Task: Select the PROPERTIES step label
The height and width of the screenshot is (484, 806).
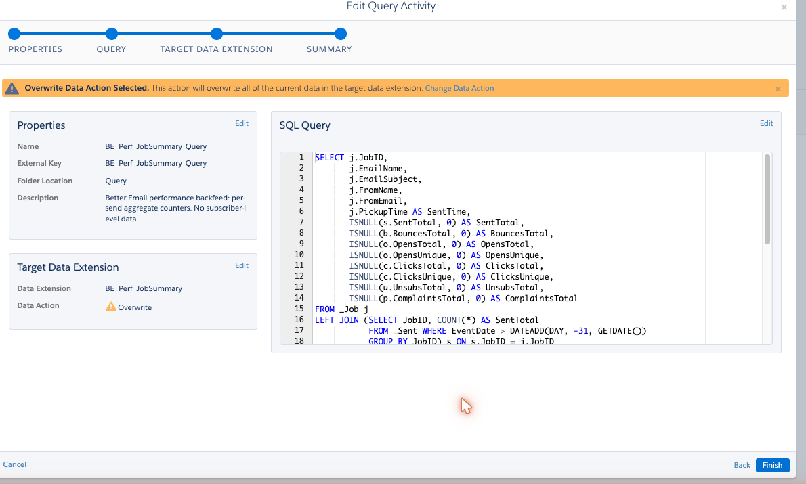Action: 35,49
